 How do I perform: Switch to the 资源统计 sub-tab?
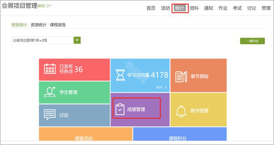click(x=39, y=25)
